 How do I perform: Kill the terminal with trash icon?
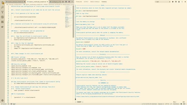[179, 2]
